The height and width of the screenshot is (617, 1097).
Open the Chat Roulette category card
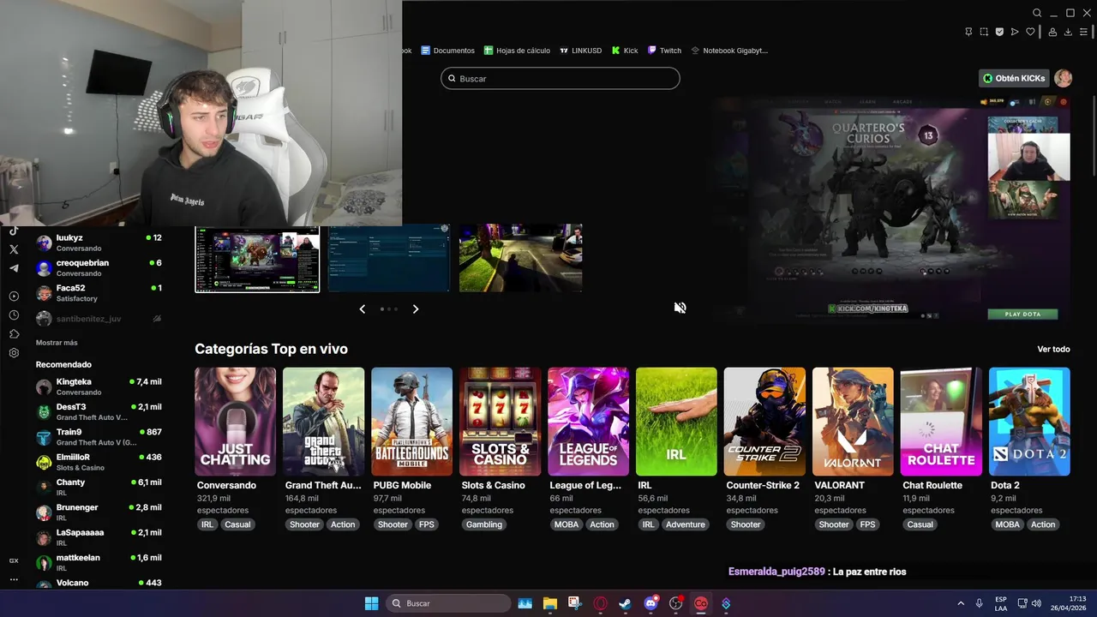(x=941, y=422)
